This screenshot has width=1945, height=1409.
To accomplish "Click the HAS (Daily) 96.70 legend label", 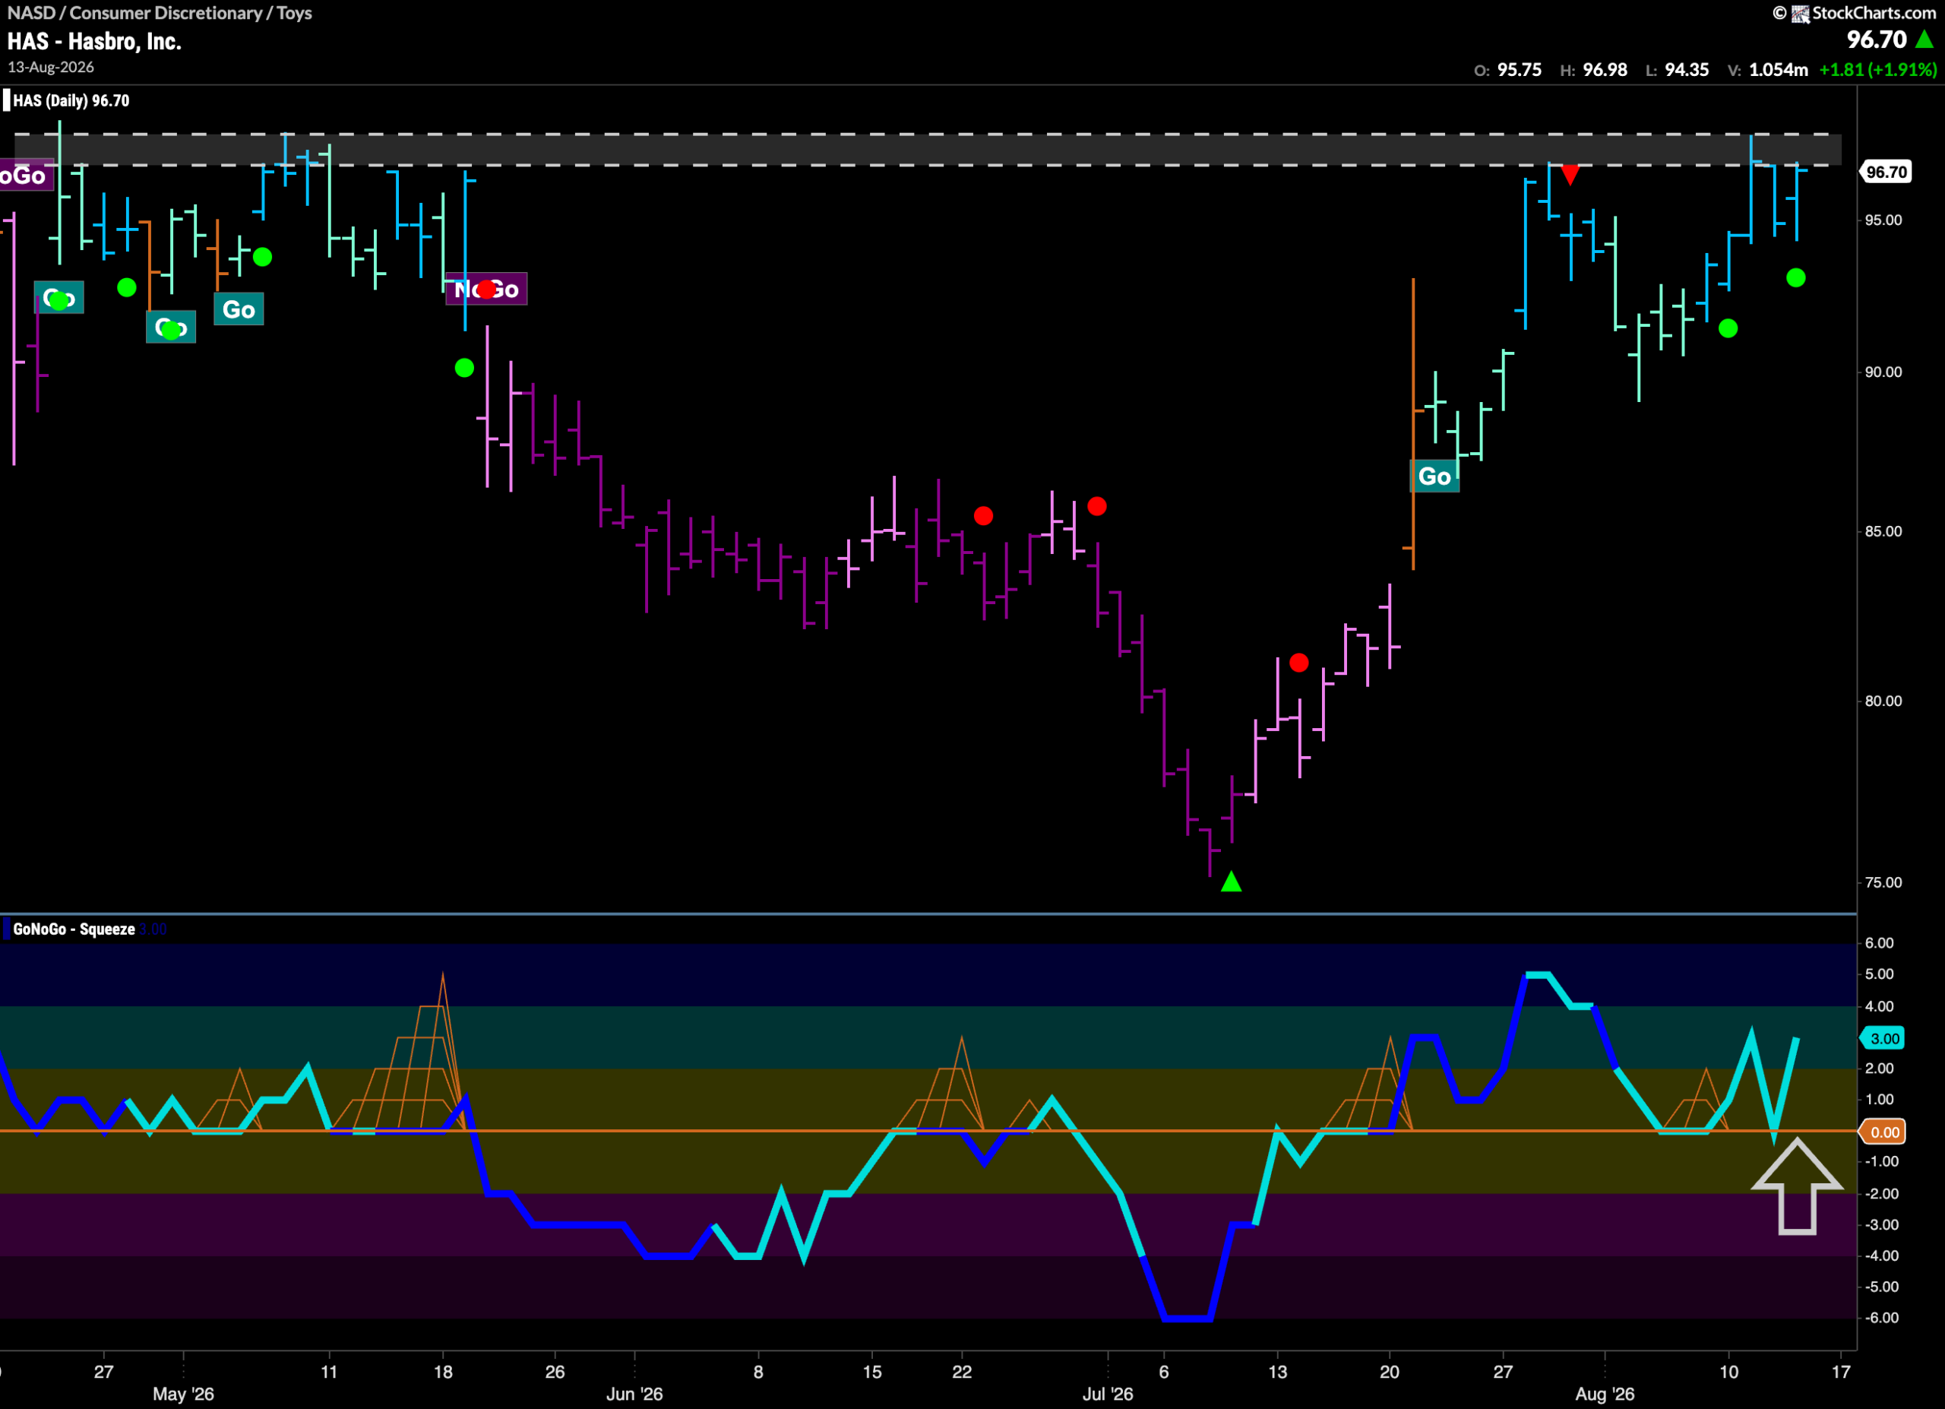I will click(71, 100).
